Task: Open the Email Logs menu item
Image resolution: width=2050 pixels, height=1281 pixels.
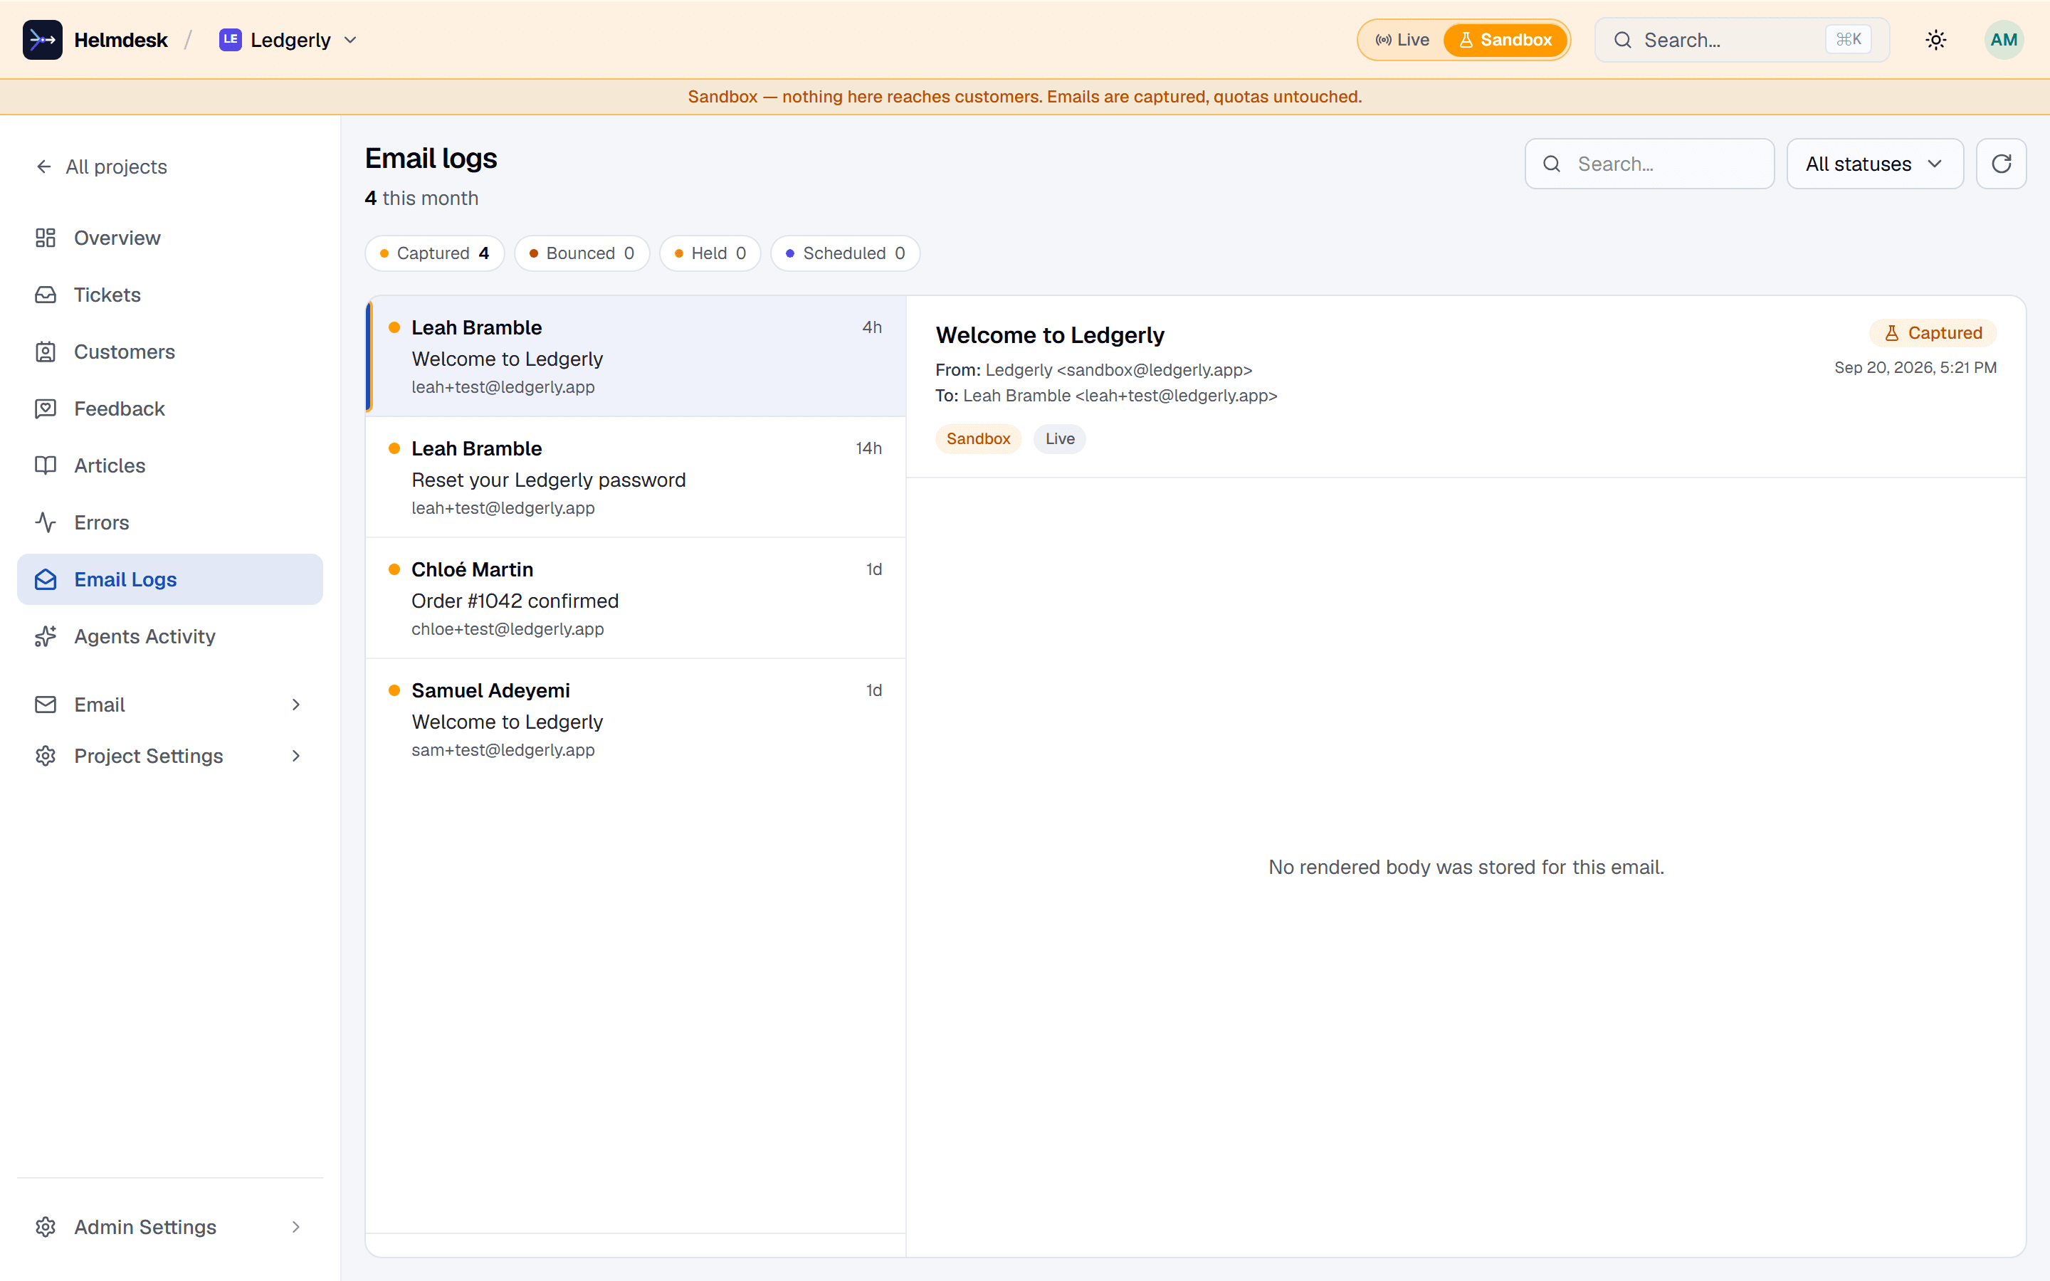Action: (x=169, y=579)
